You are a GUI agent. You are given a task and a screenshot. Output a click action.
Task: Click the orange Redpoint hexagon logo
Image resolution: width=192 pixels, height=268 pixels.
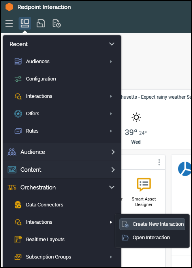[9, 7]
